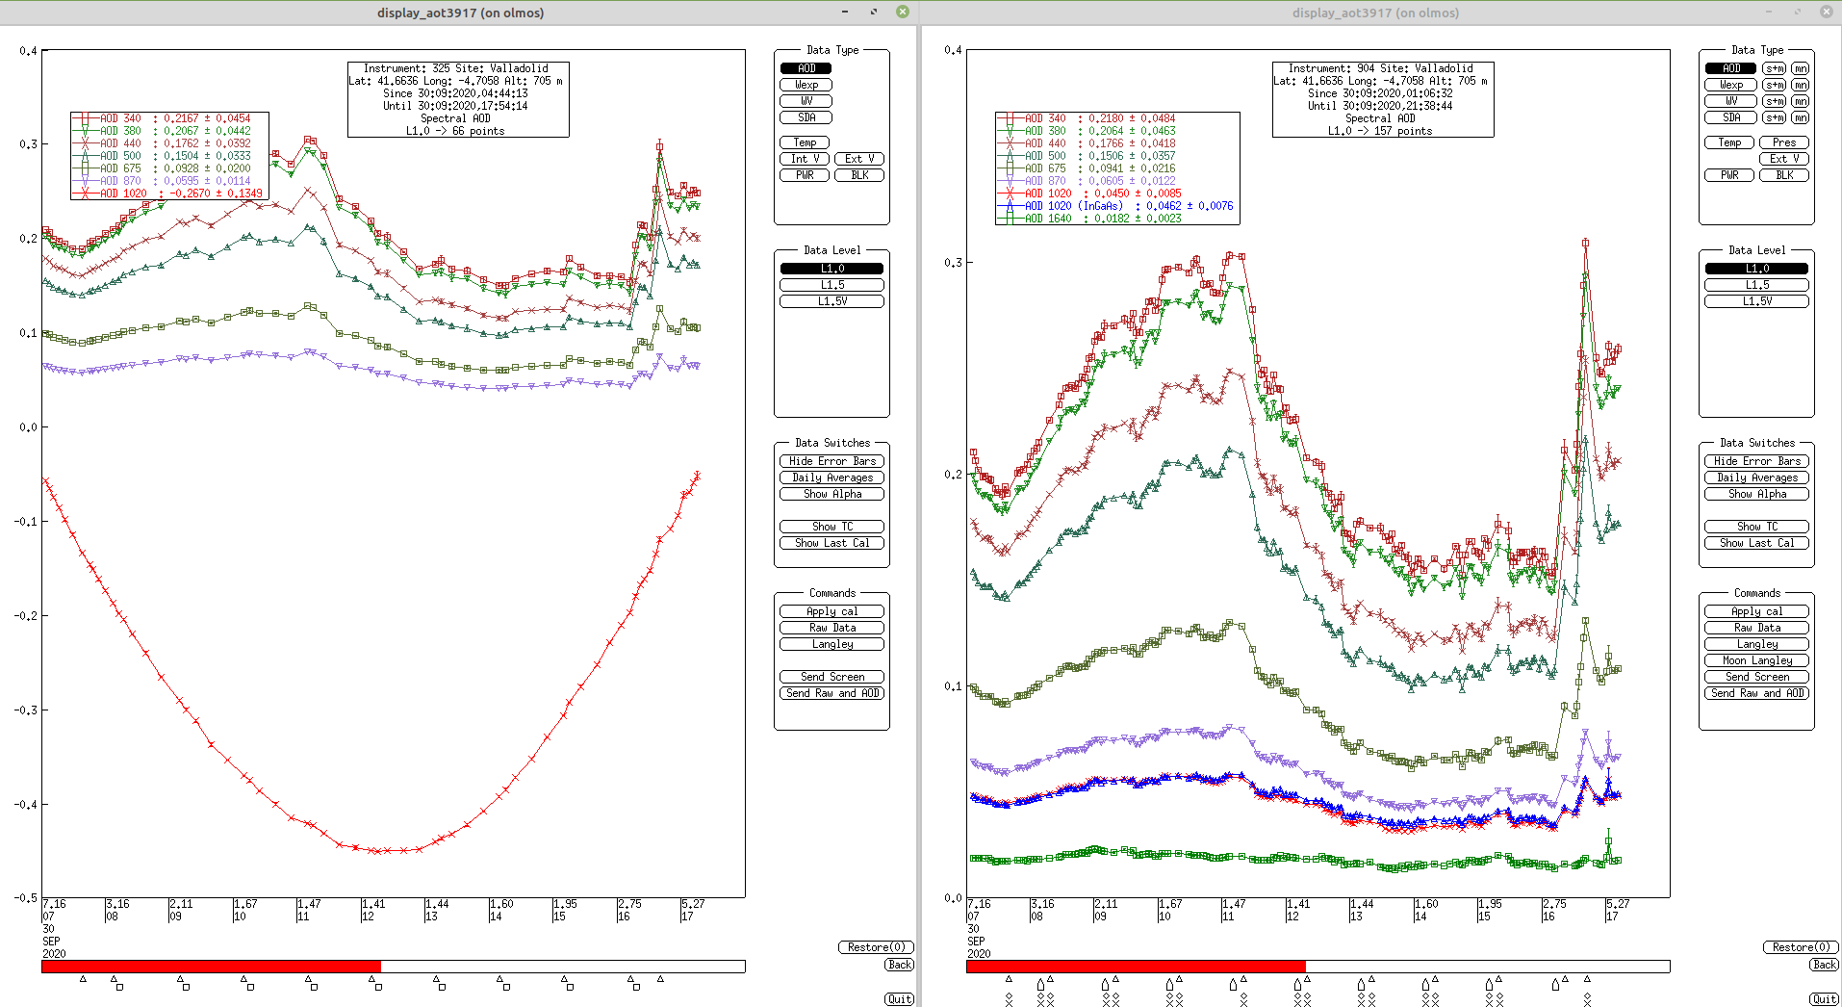
Task: Click s+m button next to Wexp
Action: click(1774, 85)
